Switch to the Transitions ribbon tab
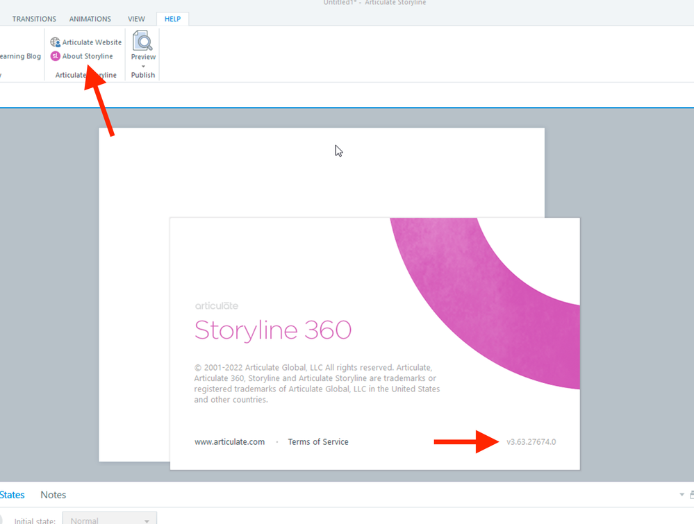694x524 pixels. (x=34, y=19)
